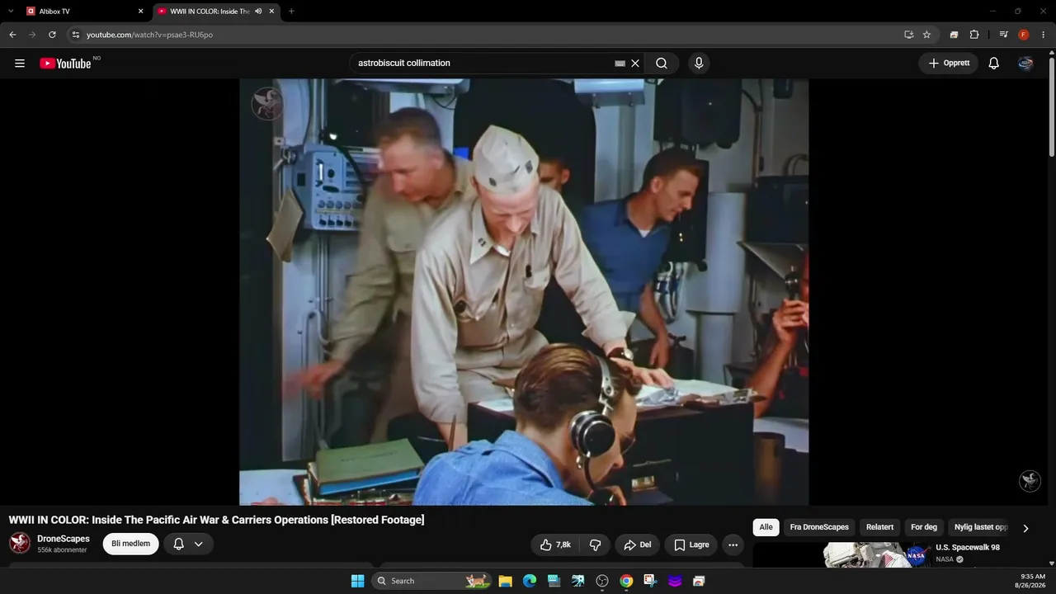Click the browser address bar URL
This screenshot has width=1056, height=594.
149,35
